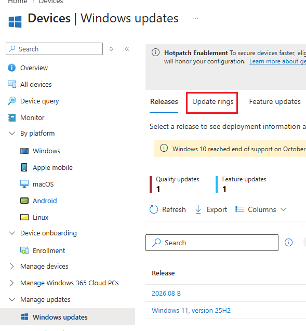Click the All devices icon
This screenshot has width=306, height=331.
(x=12, y=84)
